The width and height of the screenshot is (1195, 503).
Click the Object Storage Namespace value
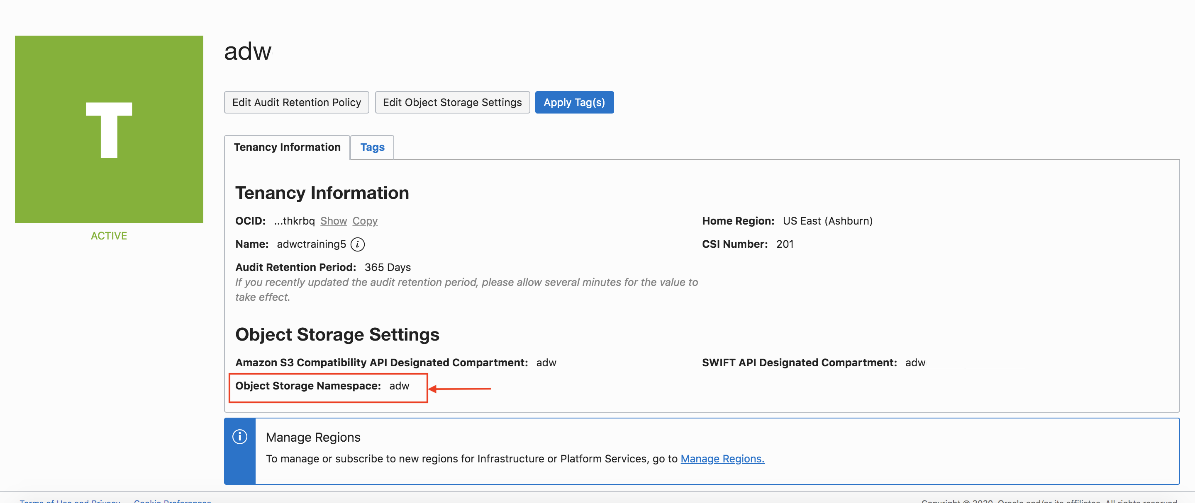(x=399, y=386)
